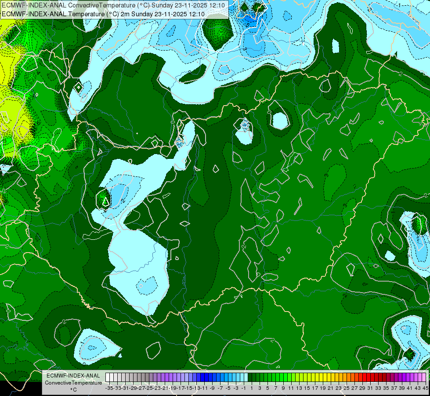
Task: Click the legend tick label '7'
Action: pyautogui.click(x=275, y=388)
